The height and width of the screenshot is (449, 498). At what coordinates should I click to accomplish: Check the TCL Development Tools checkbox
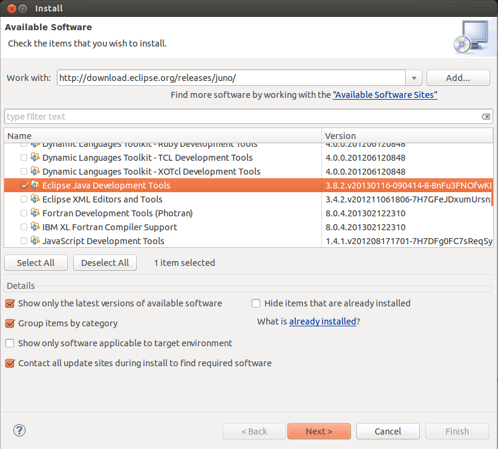tap(24, 157)
